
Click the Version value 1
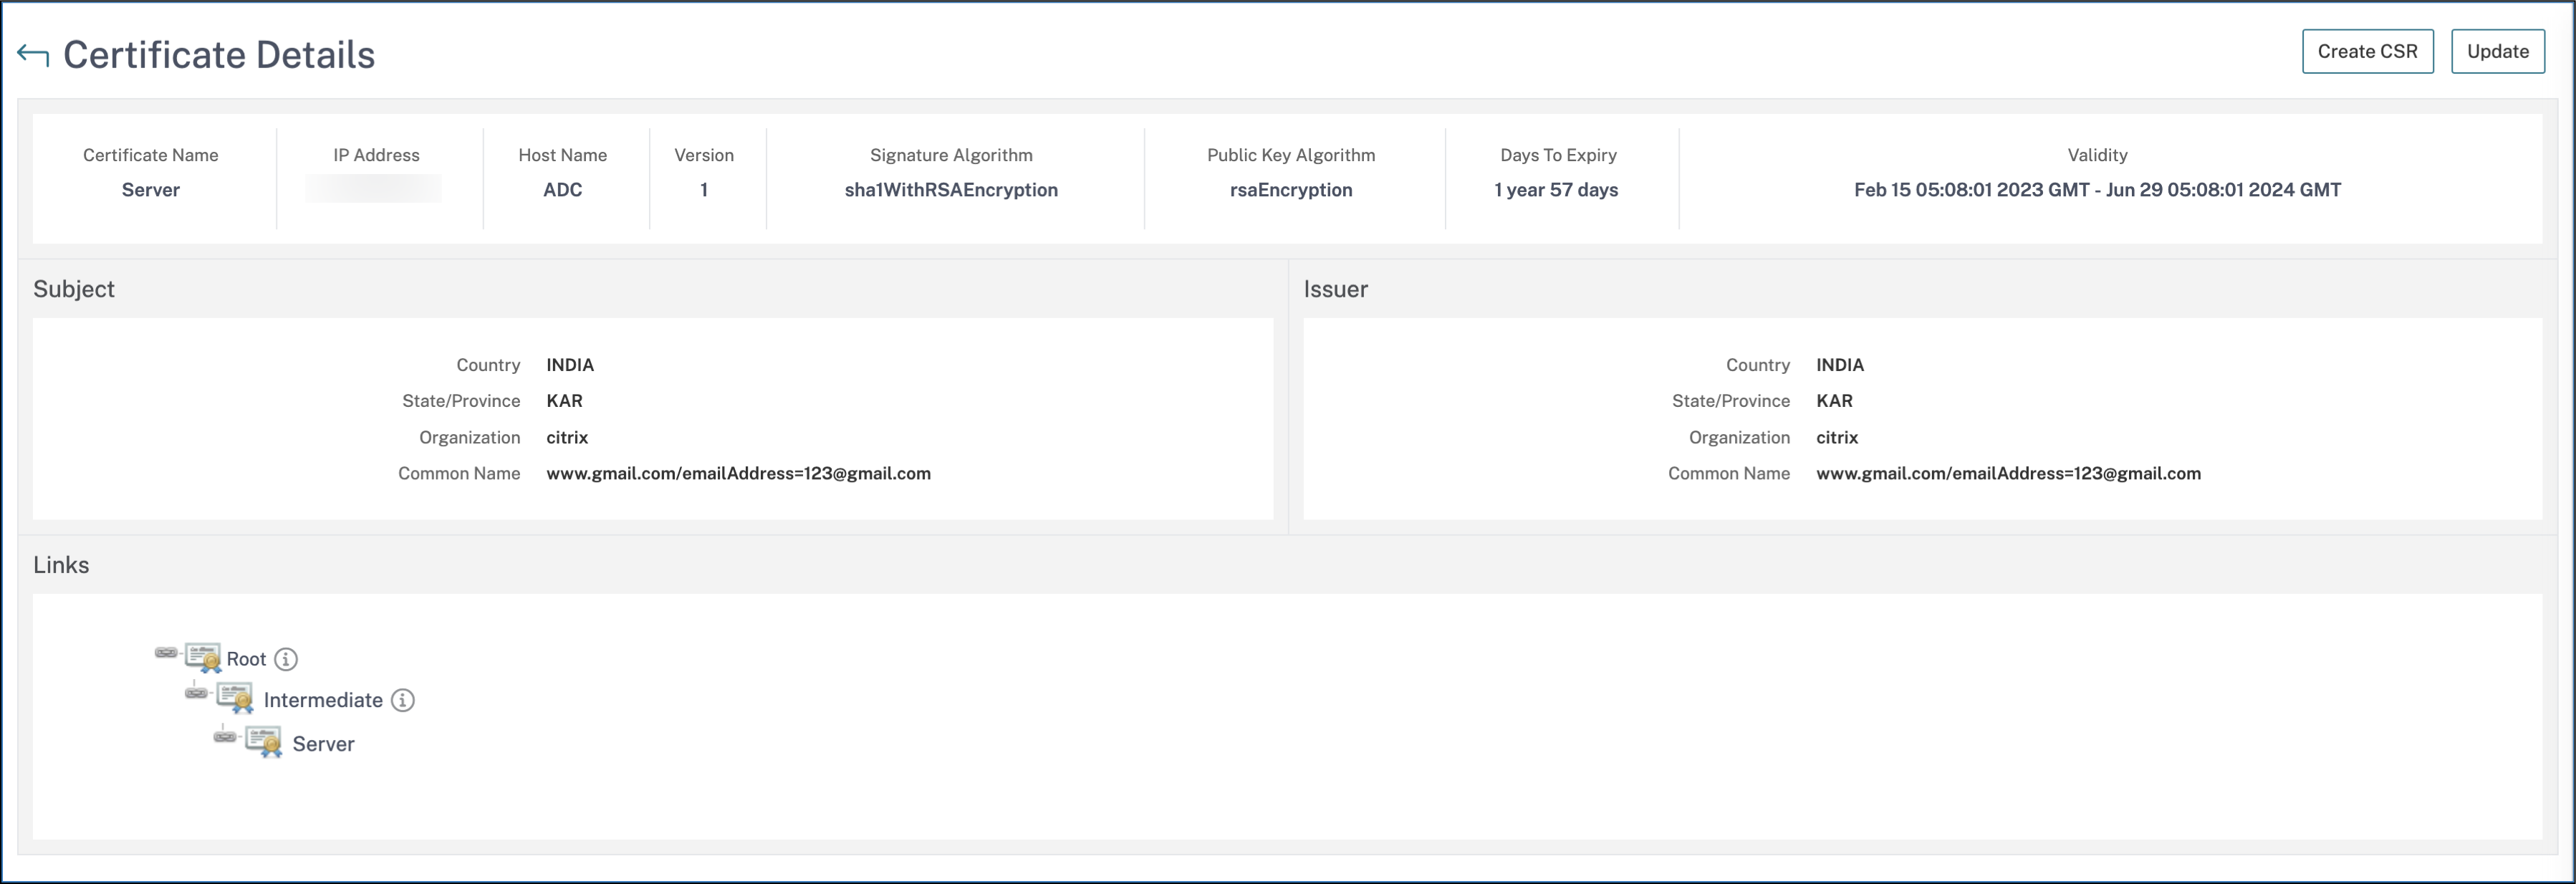coord(704,190)
